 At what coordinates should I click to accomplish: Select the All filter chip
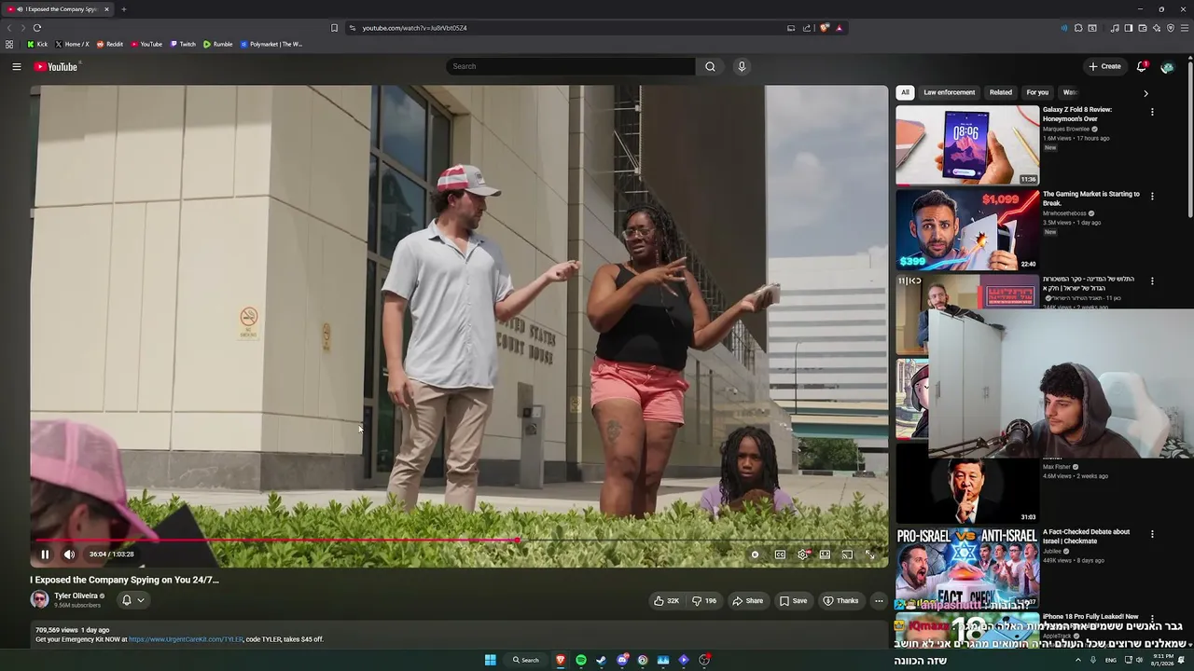[x=905, y=92]
